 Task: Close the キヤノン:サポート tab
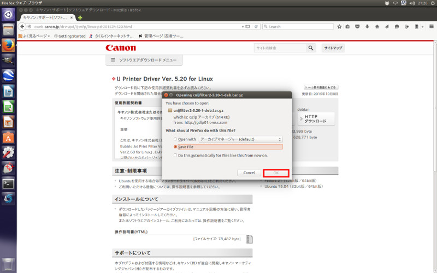click(72, 17)
